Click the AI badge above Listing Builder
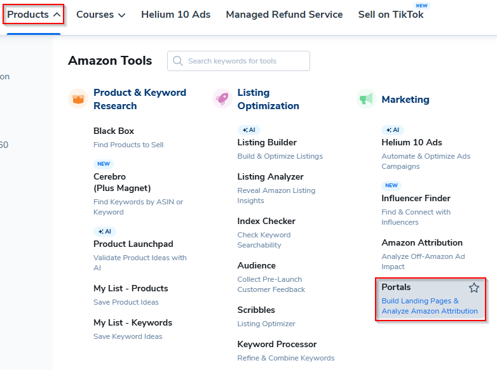This screenshot has height=370, width=497. point(249,129)
